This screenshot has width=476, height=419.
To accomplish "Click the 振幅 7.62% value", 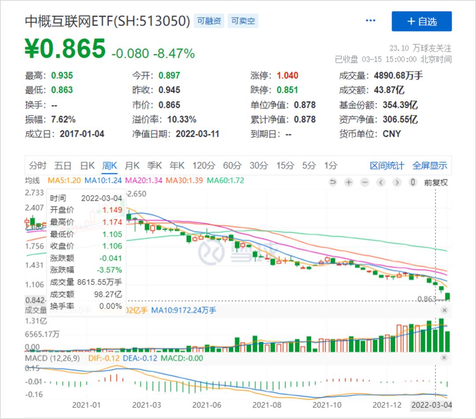I will click(63, 119).
